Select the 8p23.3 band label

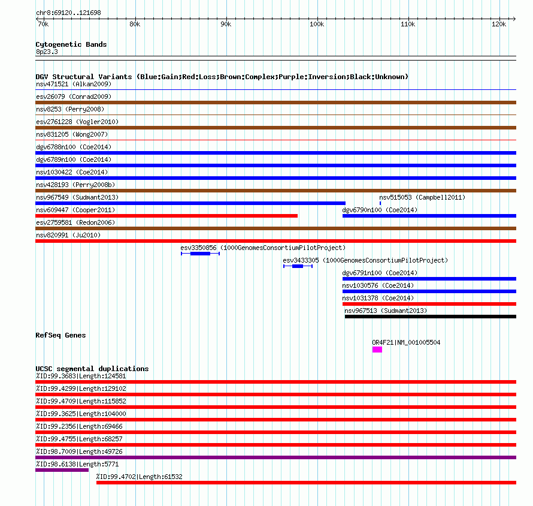[47, 52]
